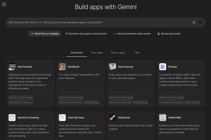Click Character Consistency tag on GemBooth
The width and height of the screenshot is (211, 140).
[71, 102]
